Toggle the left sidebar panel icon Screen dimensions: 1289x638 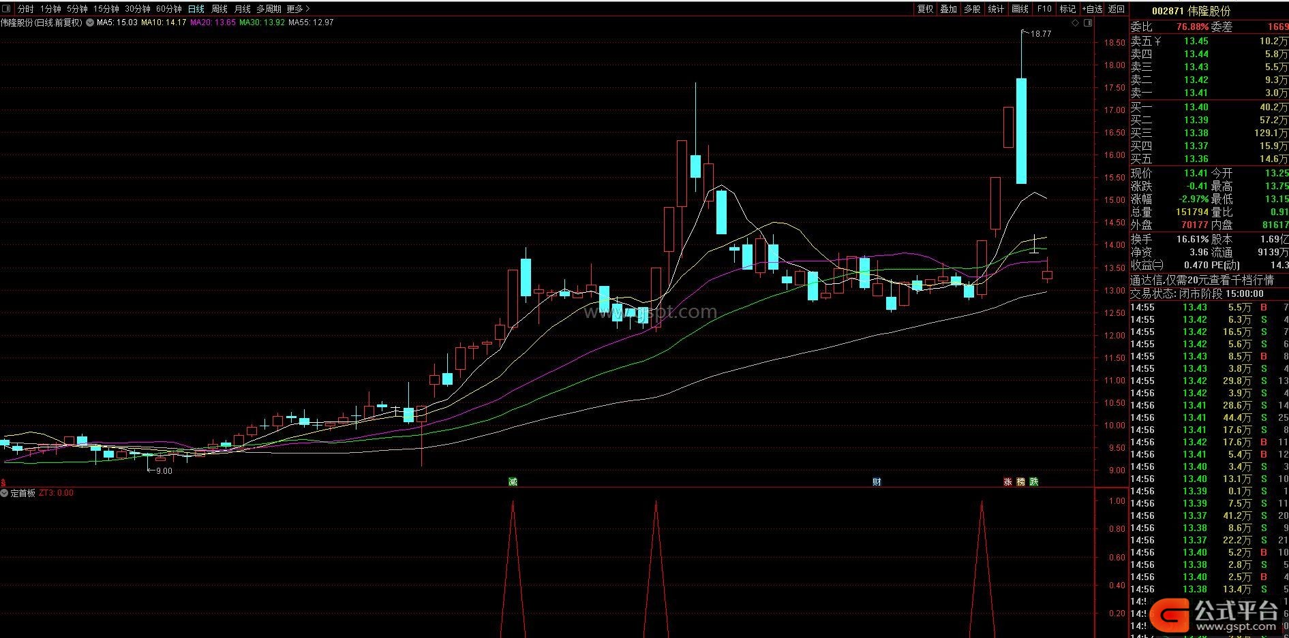(7, 9)
